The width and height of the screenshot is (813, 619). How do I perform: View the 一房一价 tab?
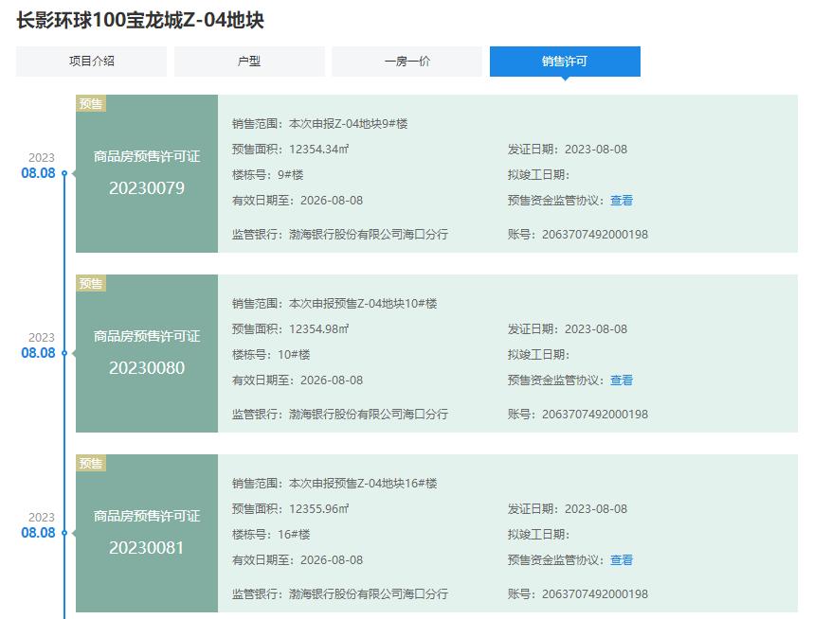coord(406,61)
